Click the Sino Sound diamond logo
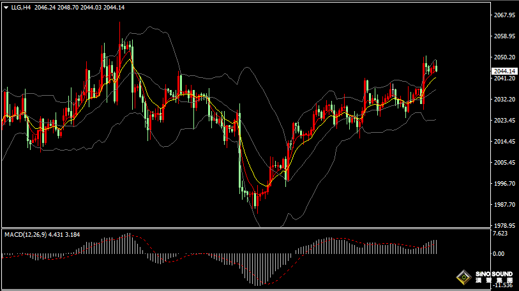 tap(463, 278)
